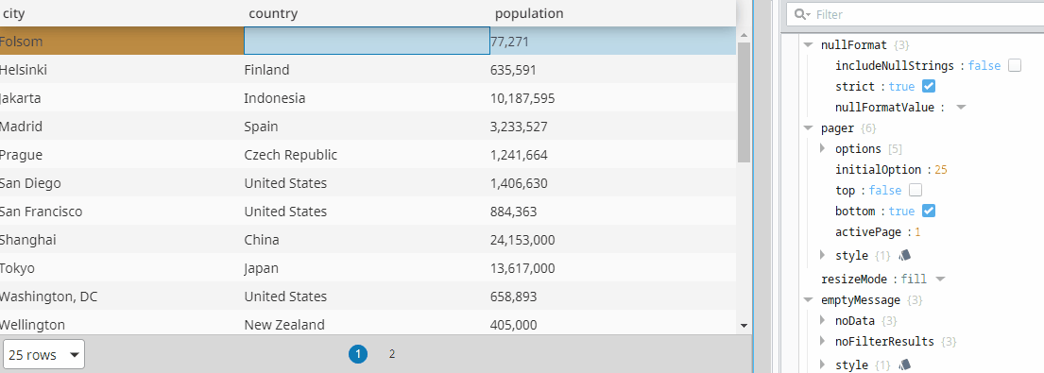The height and width of the screenshot is (373, 1044).
Task: Expand the noData property node
Action: 822,320
